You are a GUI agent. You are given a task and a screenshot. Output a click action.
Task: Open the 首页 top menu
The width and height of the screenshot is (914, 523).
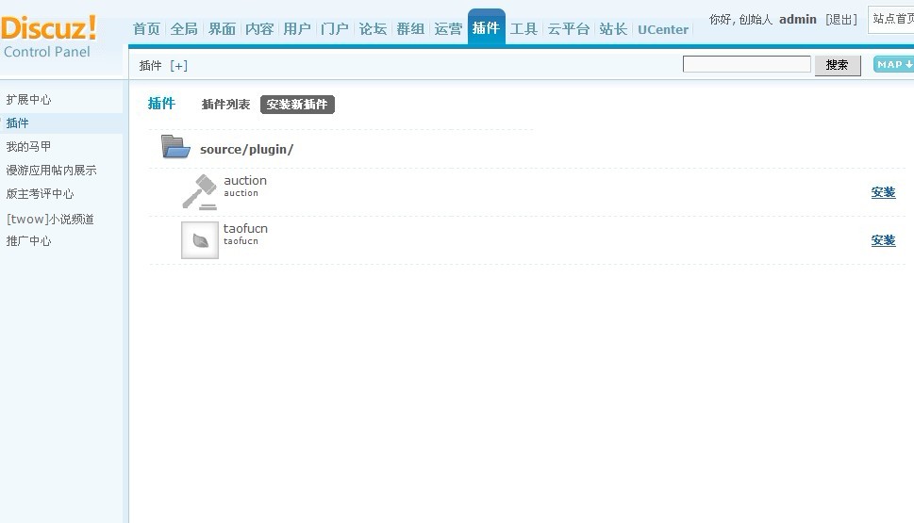146,29
